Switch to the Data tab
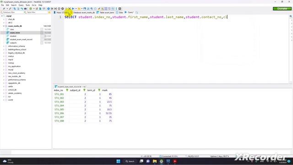The height and width of the screenshot is (165, 293). (119, 12)
